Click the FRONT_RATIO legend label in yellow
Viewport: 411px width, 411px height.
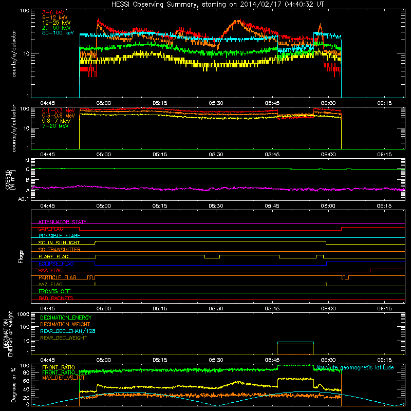[58, 367]
